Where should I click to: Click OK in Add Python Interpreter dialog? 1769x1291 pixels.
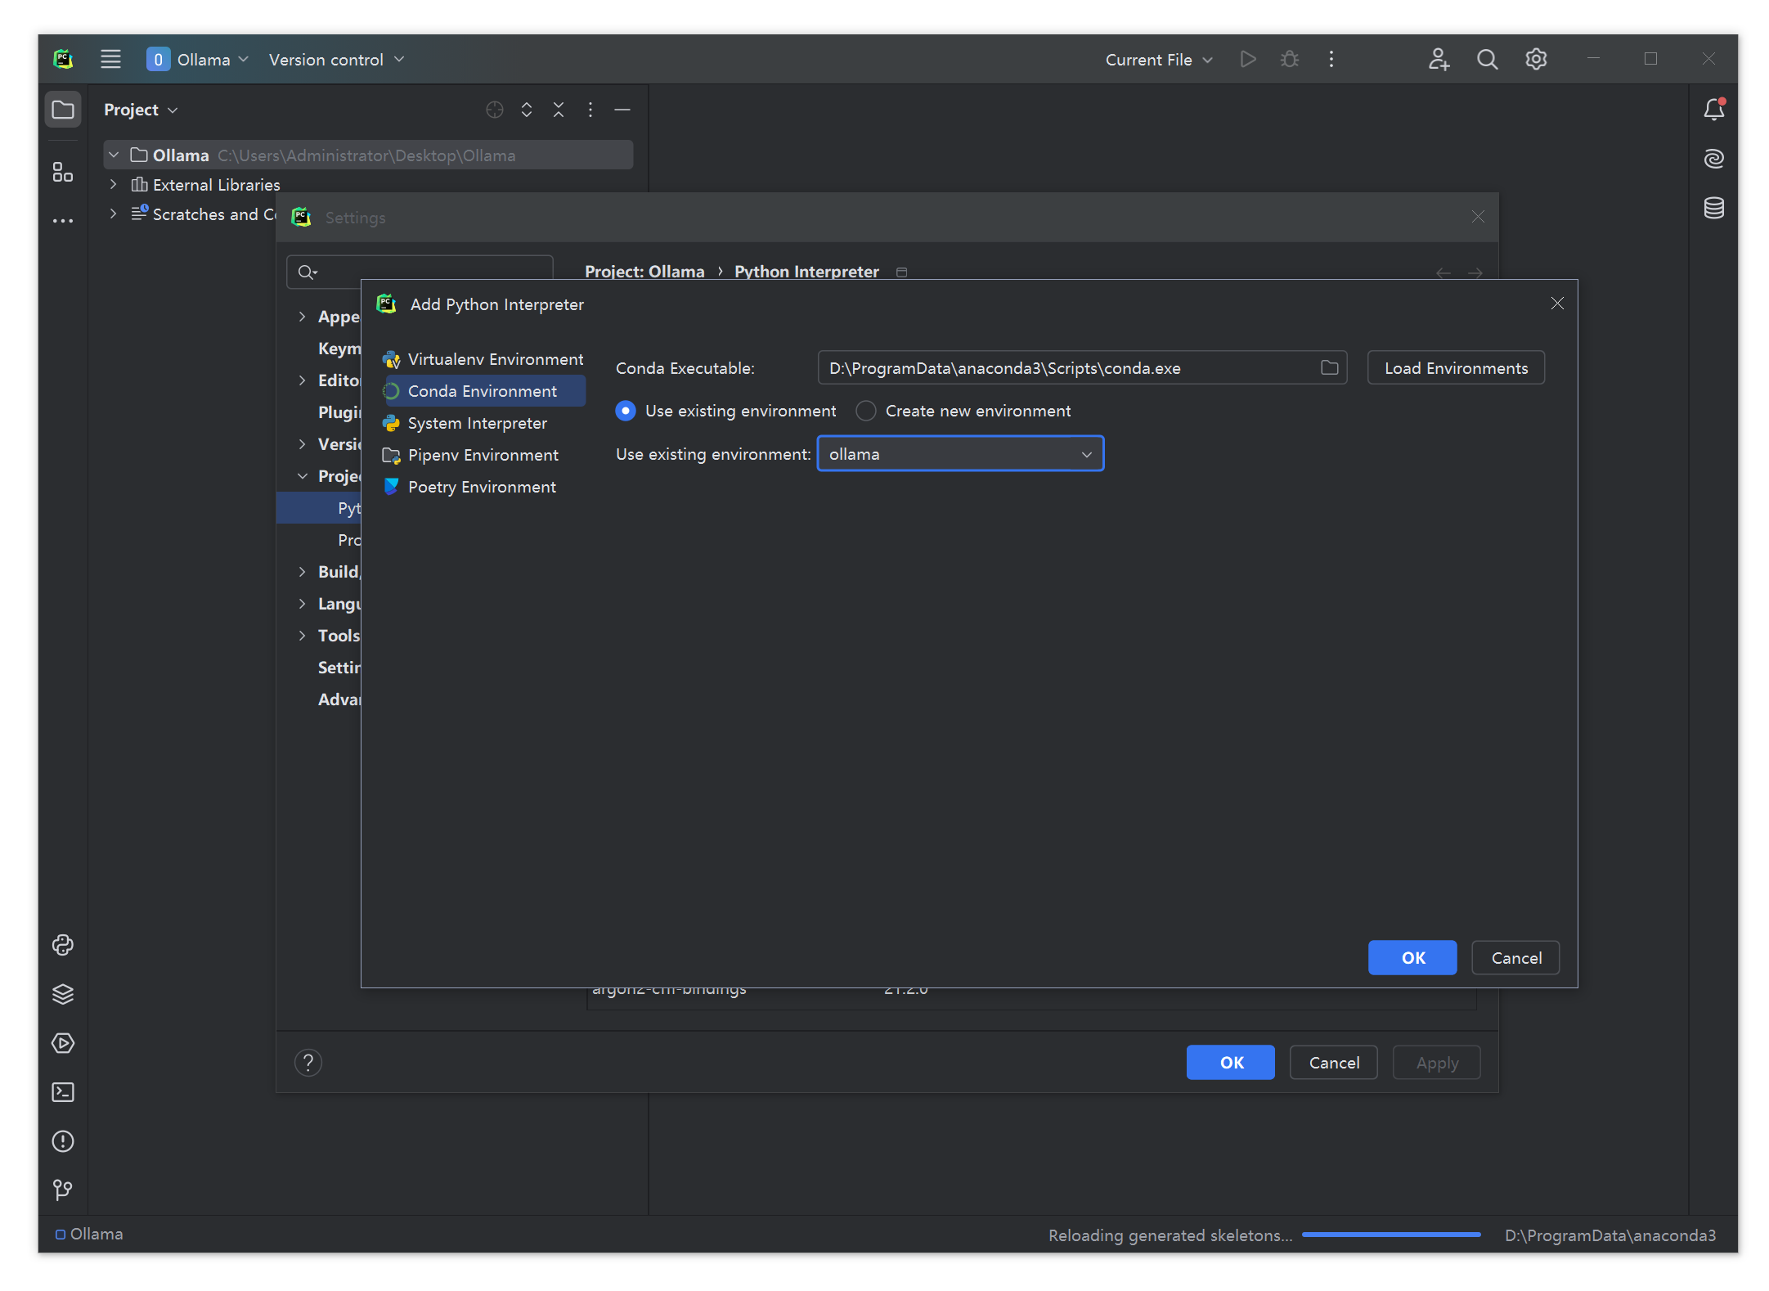pos(1412,958)
